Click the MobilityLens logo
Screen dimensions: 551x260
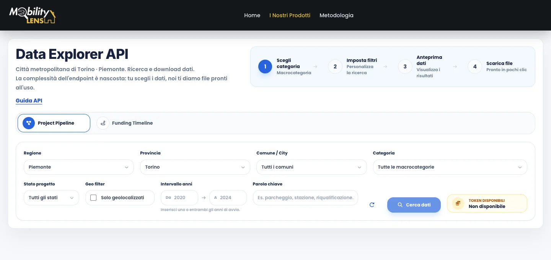tap(33, 15)
